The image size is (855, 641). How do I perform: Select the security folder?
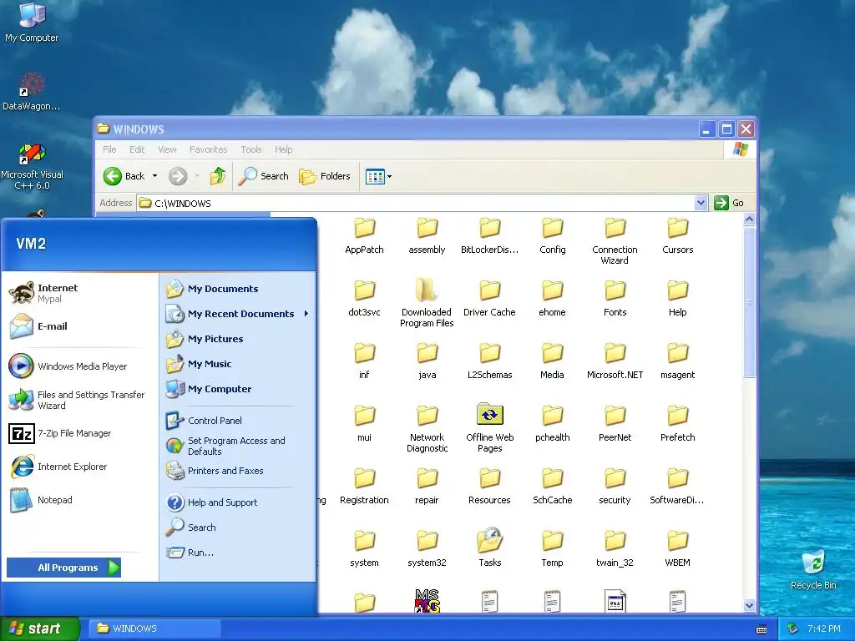tap(615, 487)
